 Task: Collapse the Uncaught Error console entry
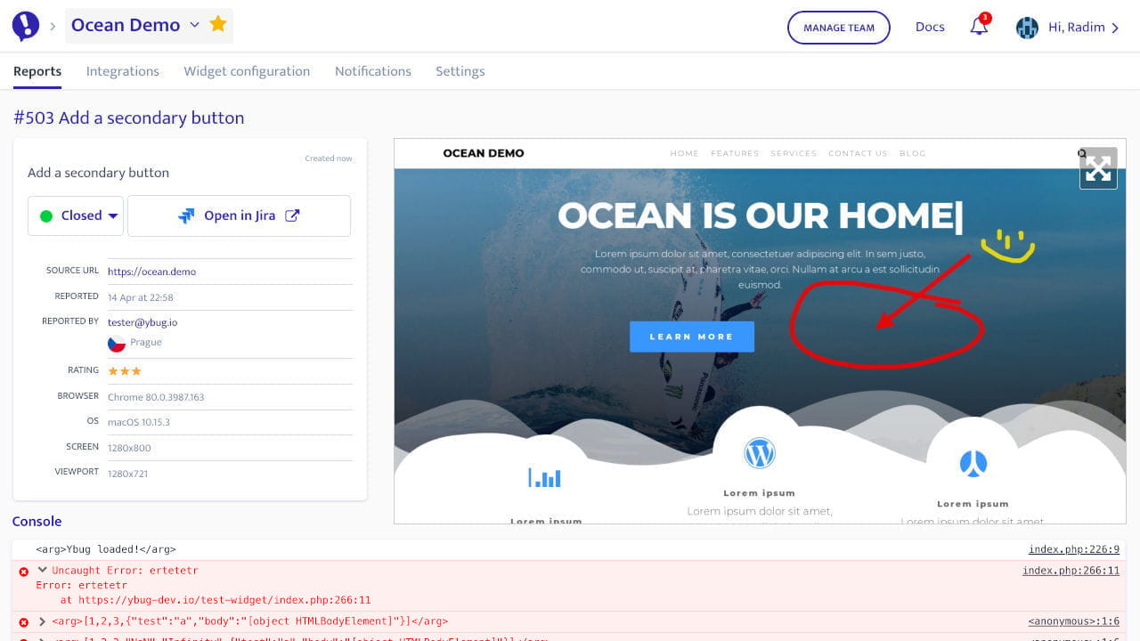point(42,570)
